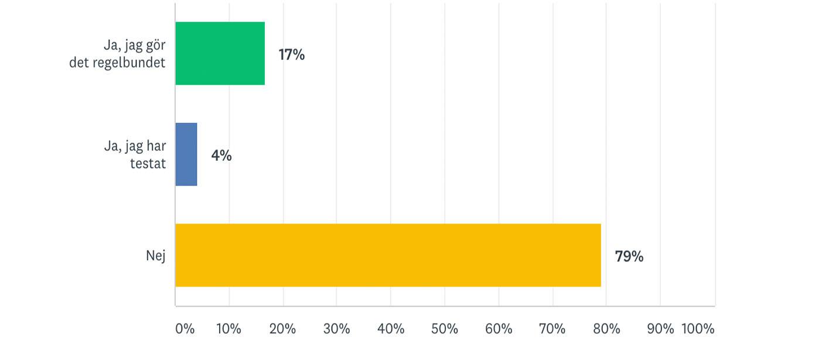Click the 70% axis tick label
832x351 pixels.
click(x=553, y=329)
